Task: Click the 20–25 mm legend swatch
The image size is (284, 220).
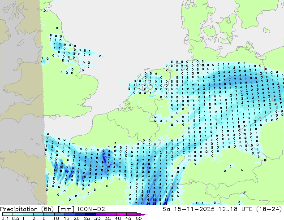Action: coord(80,214)
